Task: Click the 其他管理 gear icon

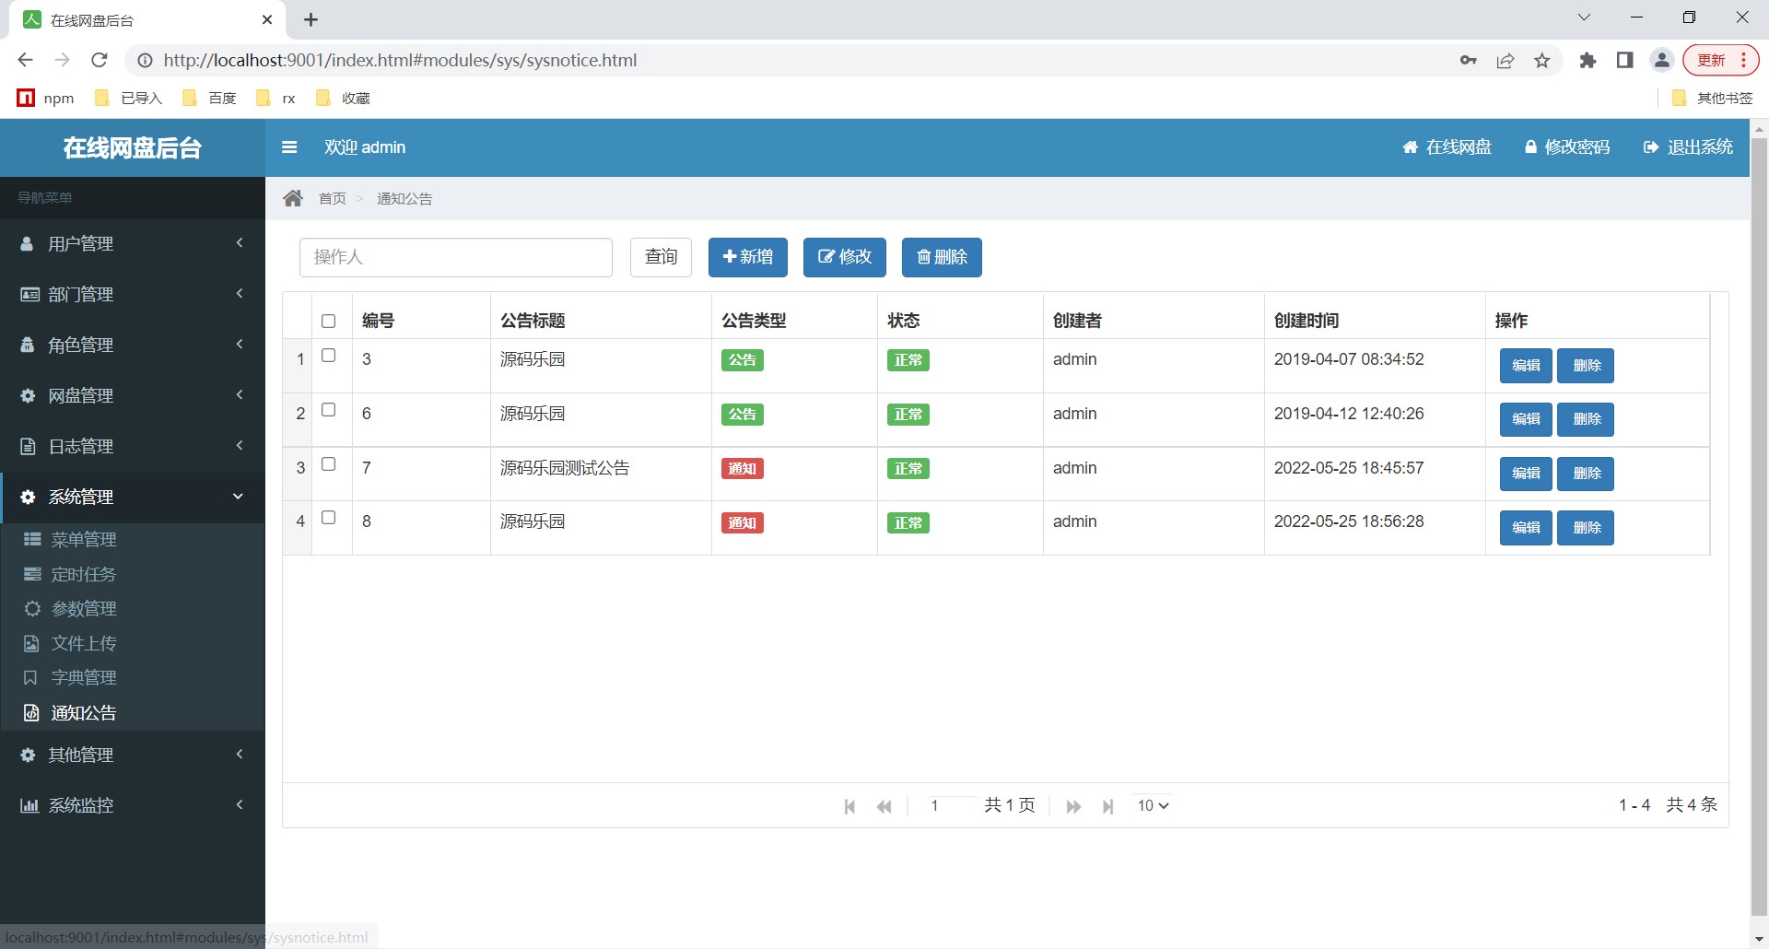Action: tap(28, 755)
